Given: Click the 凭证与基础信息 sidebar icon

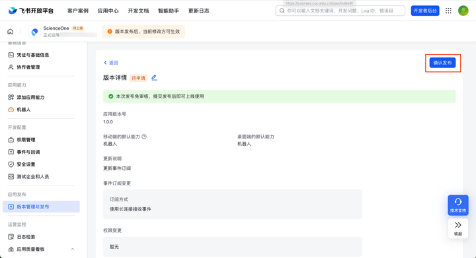Looking at the screenshot, I should [11, 55].
